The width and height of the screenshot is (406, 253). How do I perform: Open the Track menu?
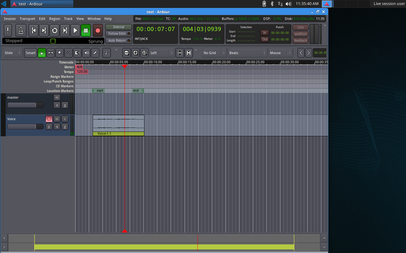68,18
